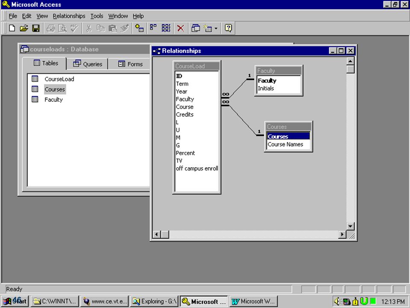Image resolution: width=410 pixels, height=308 pixels.
Task: Open the New Object dropdown arrow
Action: tap(216, 28)
